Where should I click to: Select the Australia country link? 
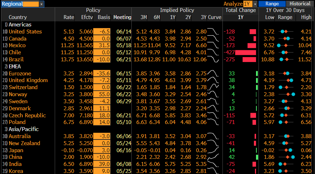tap(20, 136)
